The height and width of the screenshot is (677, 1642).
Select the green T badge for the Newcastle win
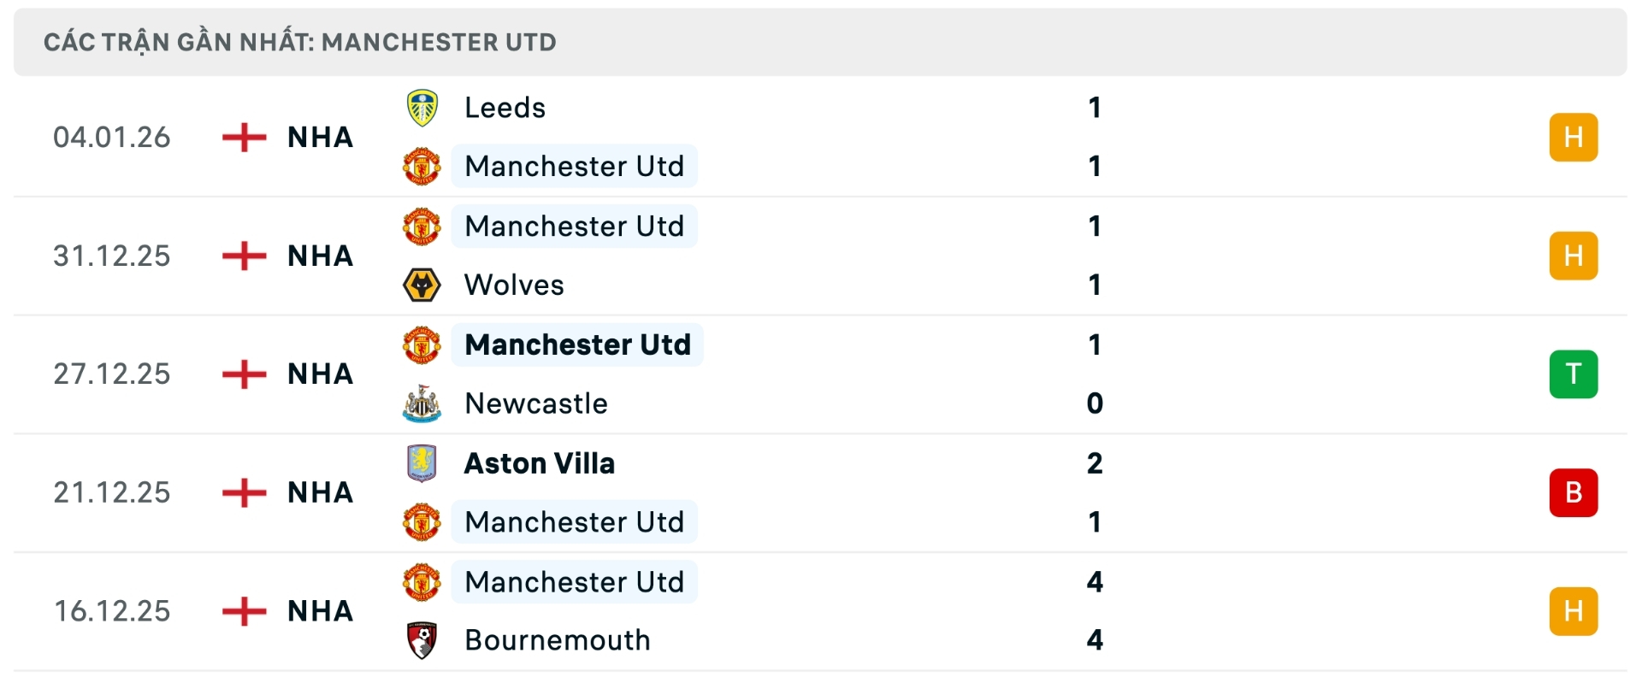pyautogui.click(x=1574, y=374)
